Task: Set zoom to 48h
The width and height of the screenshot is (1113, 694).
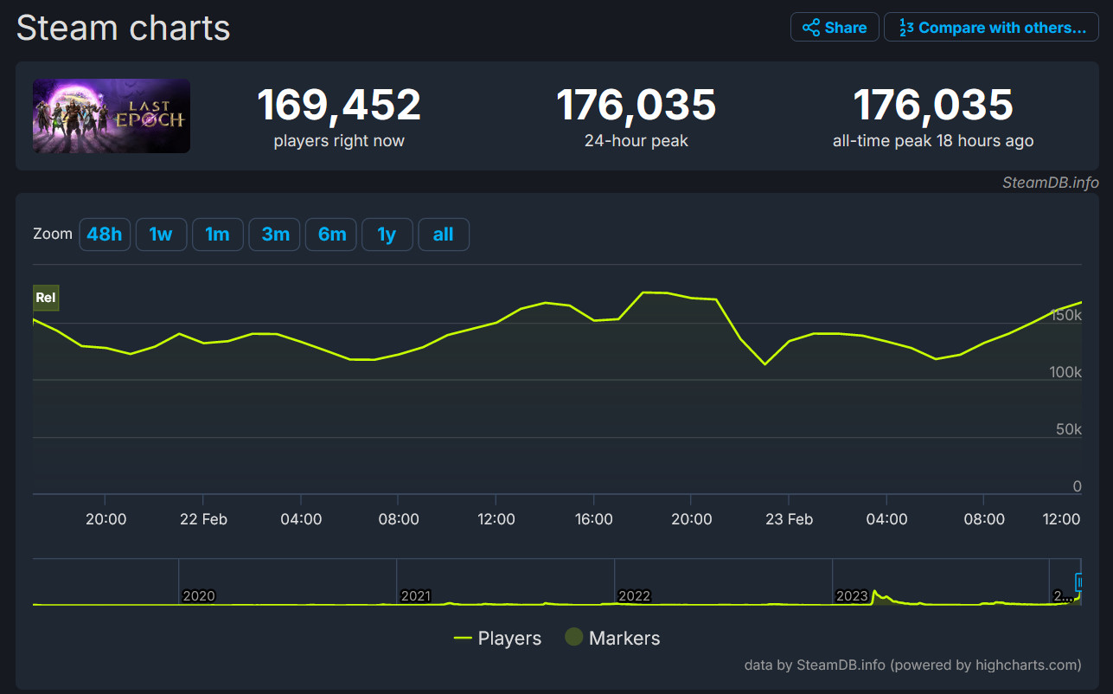Action: click(105, 235)
